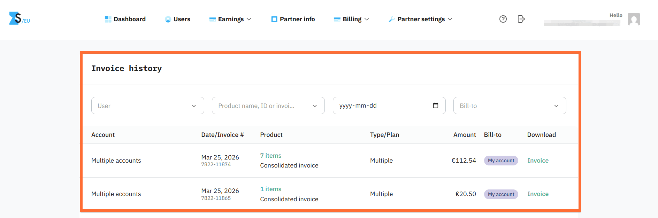Open the calendar icon in date filter
Viewport: 658px width, 218px height.
(x=436, y=105)
